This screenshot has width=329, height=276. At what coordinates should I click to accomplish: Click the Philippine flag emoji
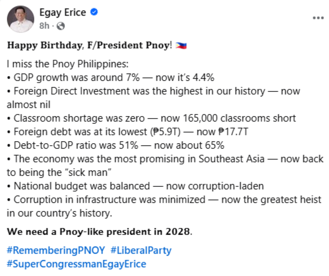(x=181, y=45)
